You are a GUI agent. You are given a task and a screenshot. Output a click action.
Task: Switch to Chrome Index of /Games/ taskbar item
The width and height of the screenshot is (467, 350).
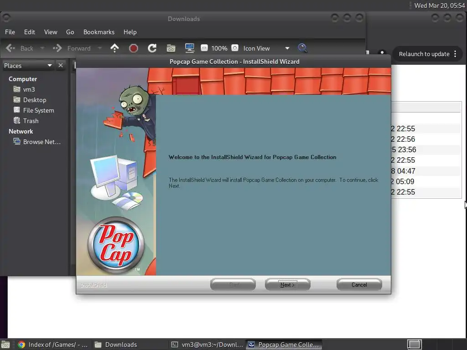click(x=53, y=345)
